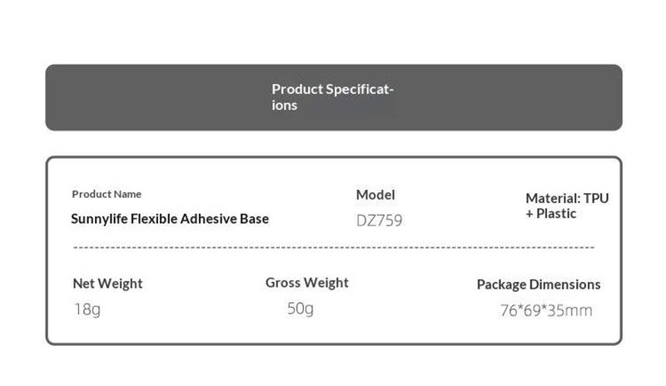Select the model number DZ759
Screen dimensions: 666x386
point(379,221)
